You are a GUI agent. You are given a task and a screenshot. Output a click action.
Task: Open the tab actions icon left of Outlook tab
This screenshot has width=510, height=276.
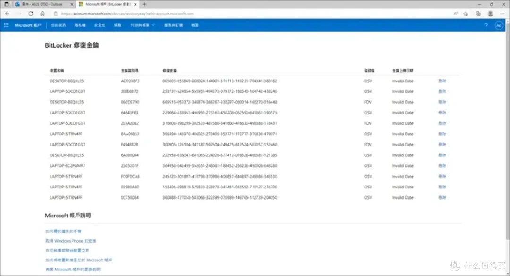point(6,4)
